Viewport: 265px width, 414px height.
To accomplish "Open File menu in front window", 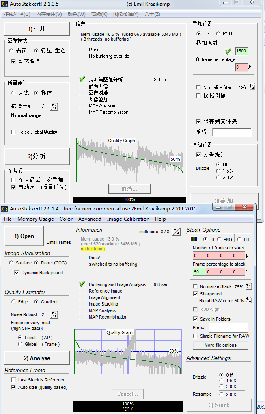I will [x=8, y=219].
